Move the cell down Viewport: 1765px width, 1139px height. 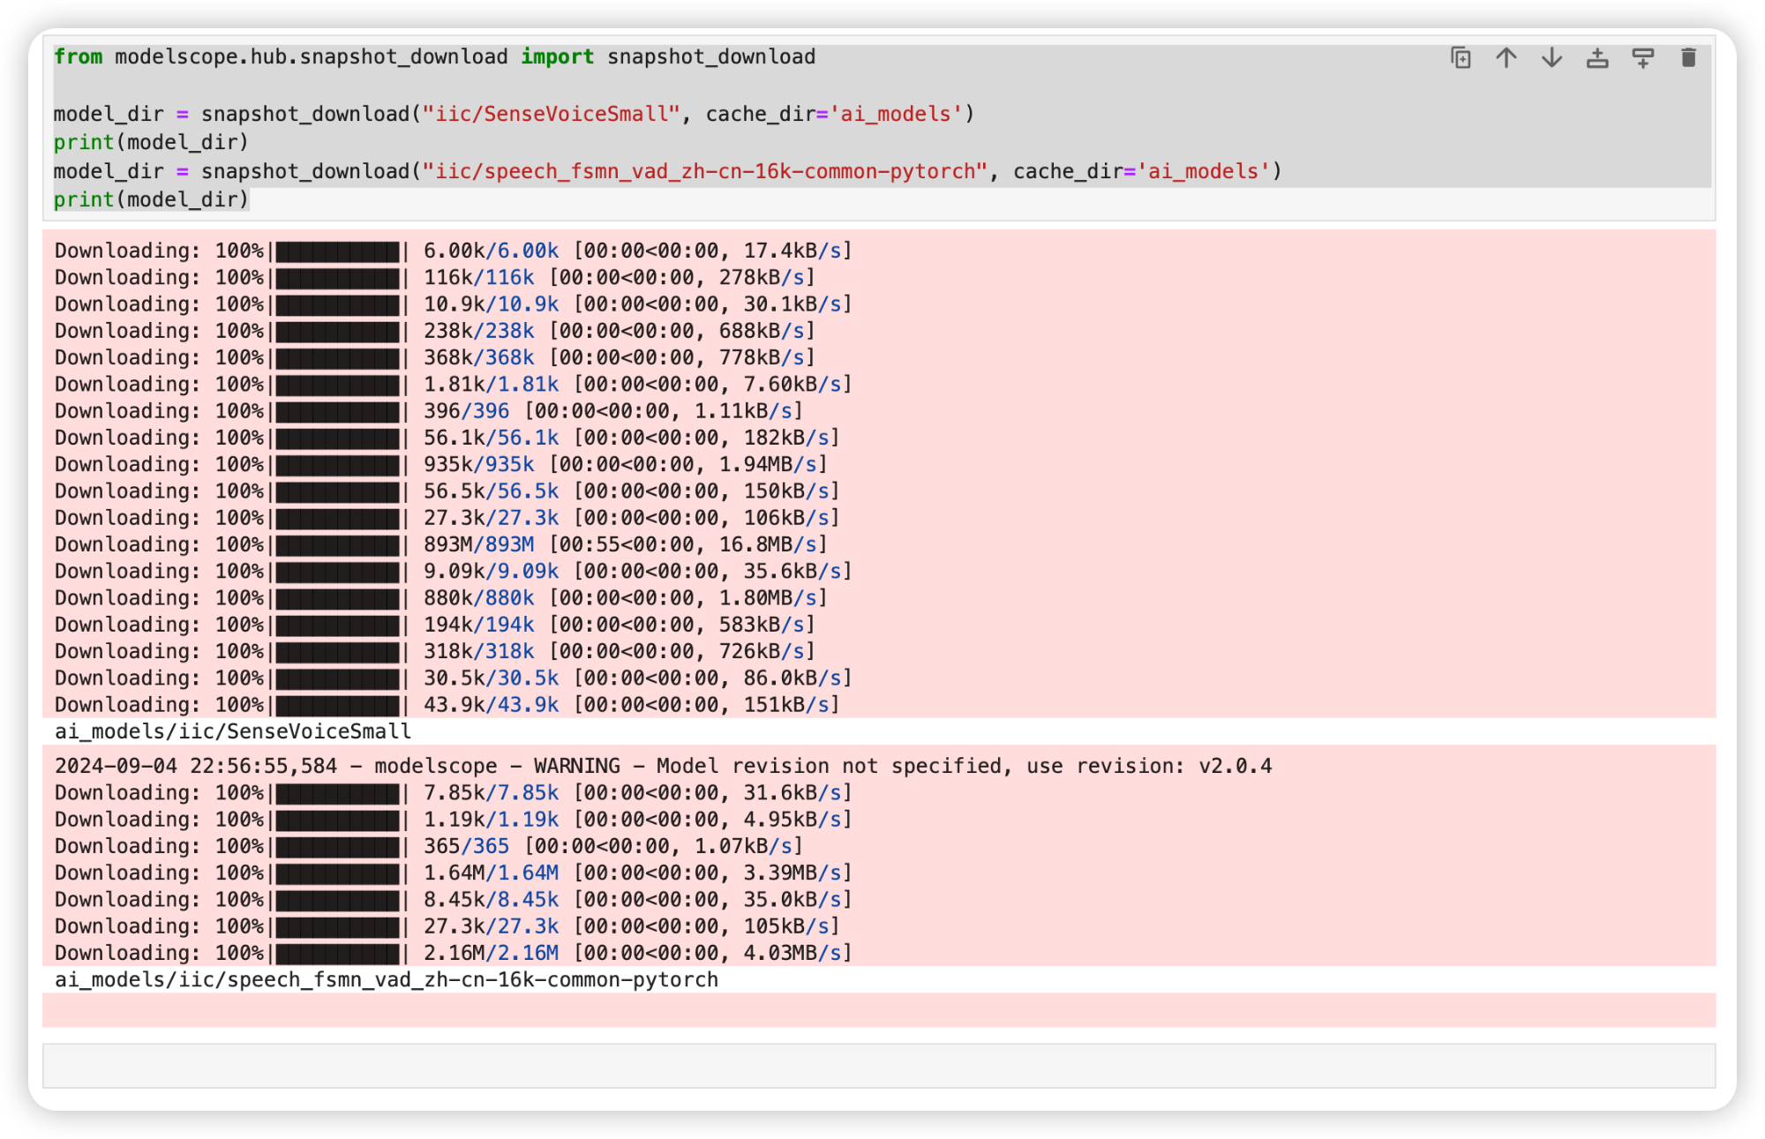click(1551, 58)
